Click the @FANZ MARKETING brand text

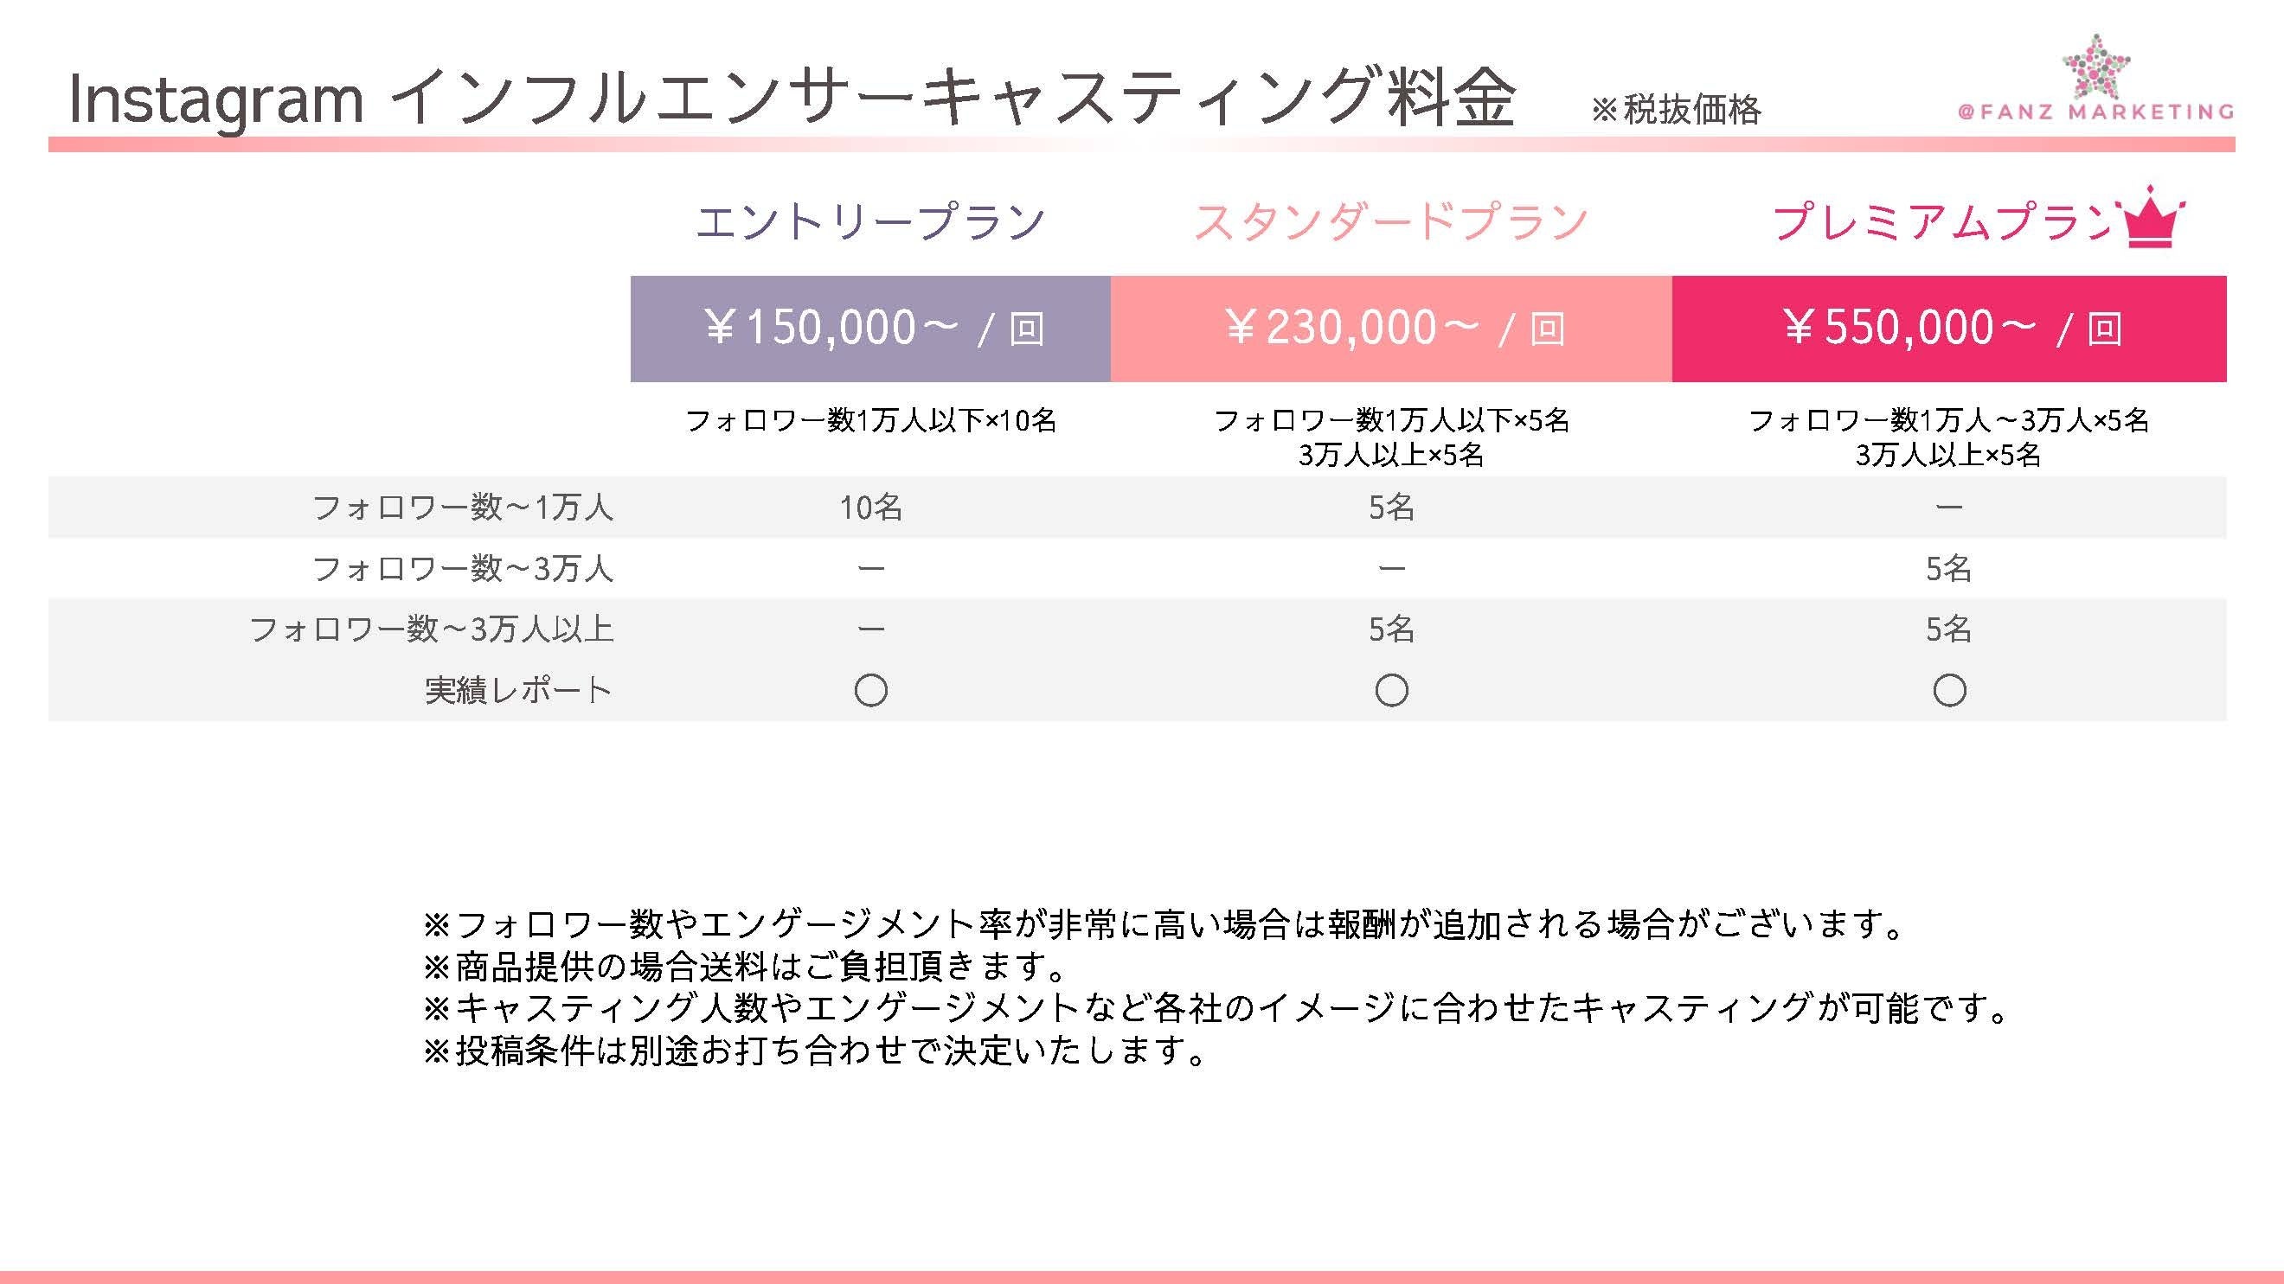coord(2096,112)
